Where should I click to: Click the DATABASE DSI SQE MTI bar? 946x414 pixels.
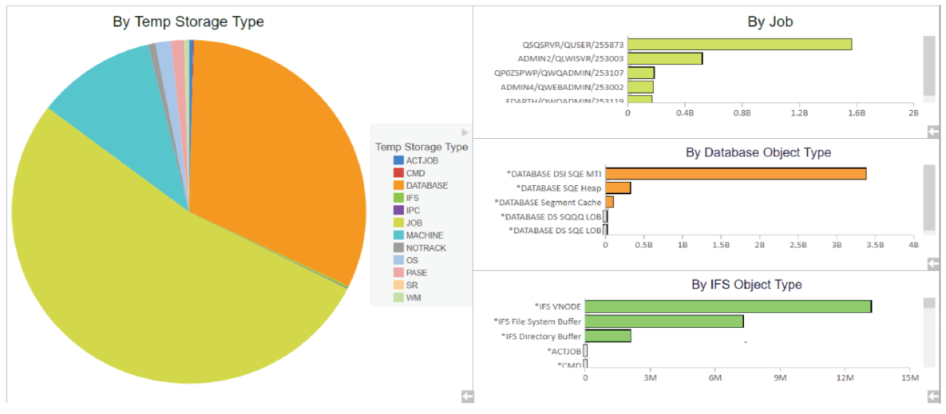tap(735, 174)
